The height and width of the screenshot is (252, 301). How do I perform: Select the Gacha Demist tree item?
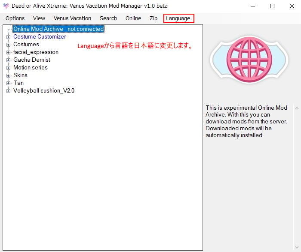[x=32, y=60]
